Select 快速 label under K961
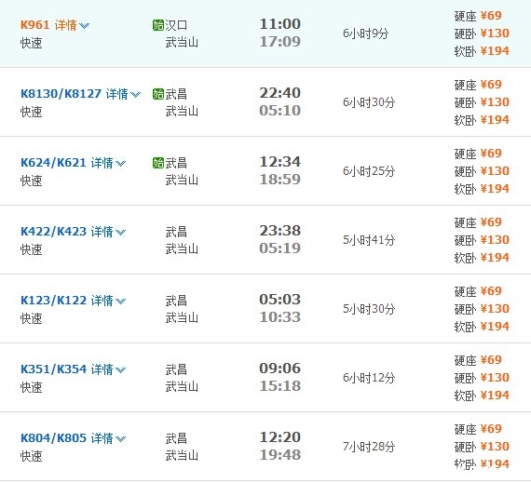The image size is (531, 483). pos(31,43)
